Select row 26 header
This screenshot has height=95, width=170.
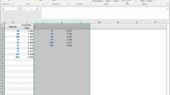(x=2, y=57)
